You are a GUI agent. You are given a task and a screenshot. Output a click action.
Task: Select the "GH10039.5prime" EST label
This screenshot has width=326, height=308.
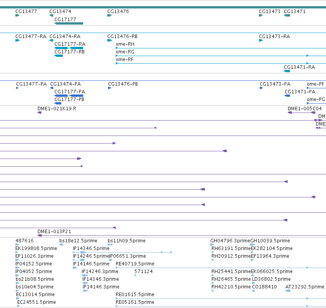[270, 241]
